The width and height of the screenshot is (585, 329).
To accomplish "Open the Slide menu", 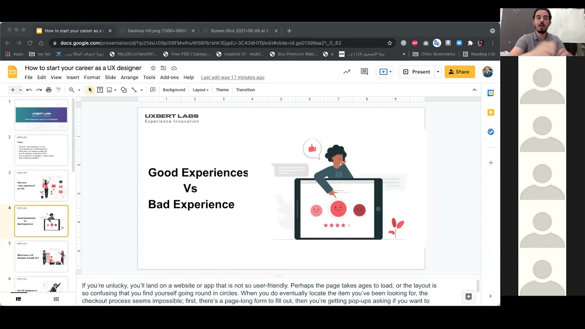I will pyautogui.click(x=110, y=78).
